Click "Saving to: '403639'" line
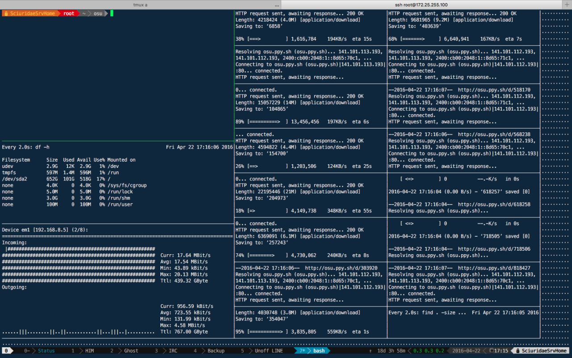This screenshot has width=572, height=358. 415,26
